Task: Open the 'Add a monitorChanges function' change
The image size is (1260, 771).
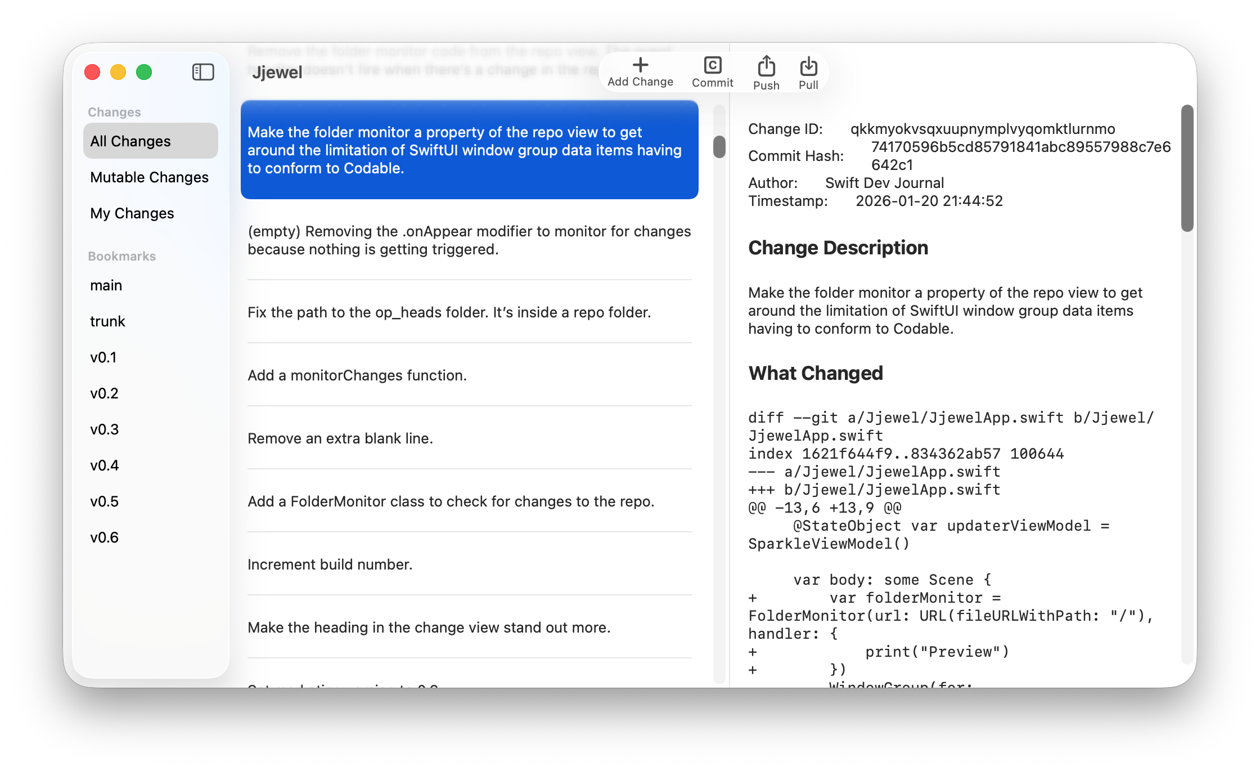Action: [x=357, y=375]
